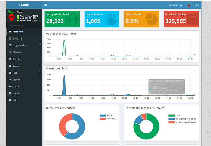The image size is (211, 146).
Task: Open Query Log via its file icon
Action: coord(10,38)
